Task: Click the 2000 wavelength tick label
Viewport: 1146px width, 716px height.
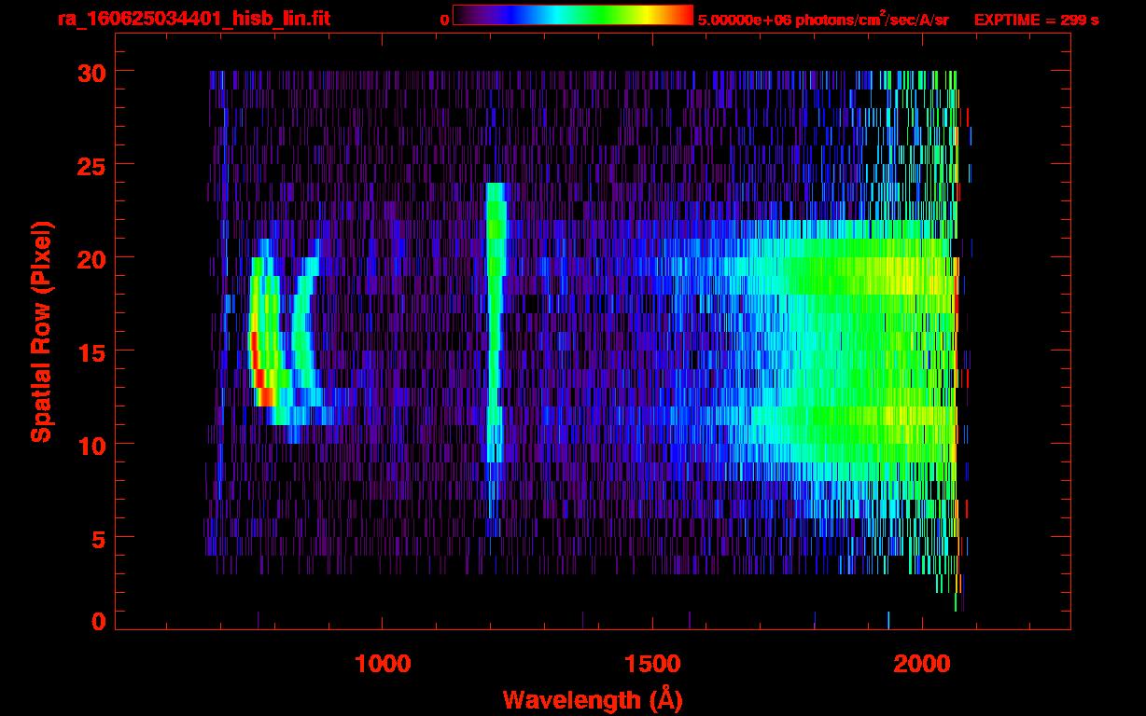Action: tap(922, 664)
